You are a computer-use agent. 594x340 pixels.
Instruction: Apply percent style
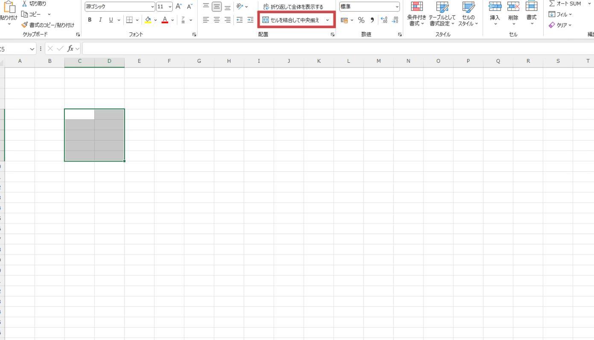coord(361,20)
